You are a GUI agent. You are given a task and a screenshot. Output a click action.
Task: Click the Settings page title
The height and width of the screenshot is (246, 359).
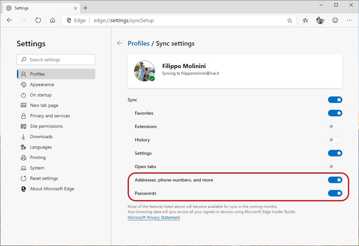coord(31,44)
